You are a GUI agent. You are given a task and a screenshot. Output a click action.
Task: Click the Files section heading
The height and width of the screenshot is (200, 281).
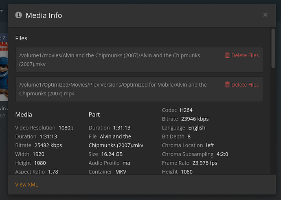[x=21, y=38]
